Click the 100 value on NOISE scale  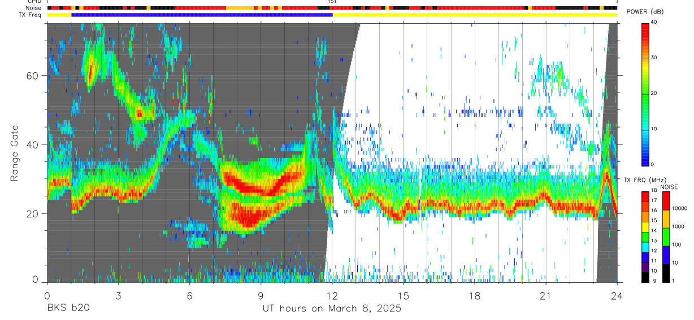[x=676, y=245]
